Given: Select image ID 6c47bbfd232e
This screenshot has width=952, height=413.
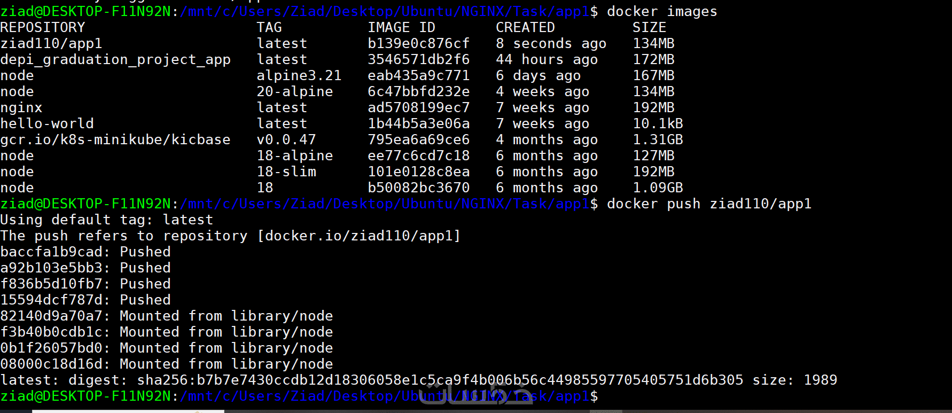Looking at the screenshot, I should click(x=419, y=91).
